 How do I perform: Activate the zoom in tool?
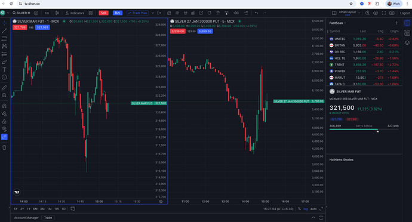pos(4,95)
